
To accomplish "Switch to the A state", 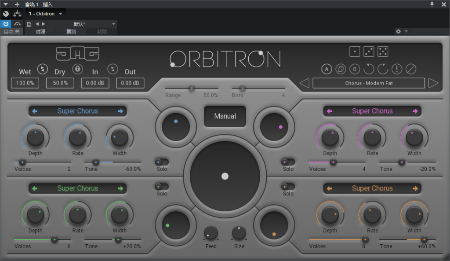I will (x=327, y=69).
